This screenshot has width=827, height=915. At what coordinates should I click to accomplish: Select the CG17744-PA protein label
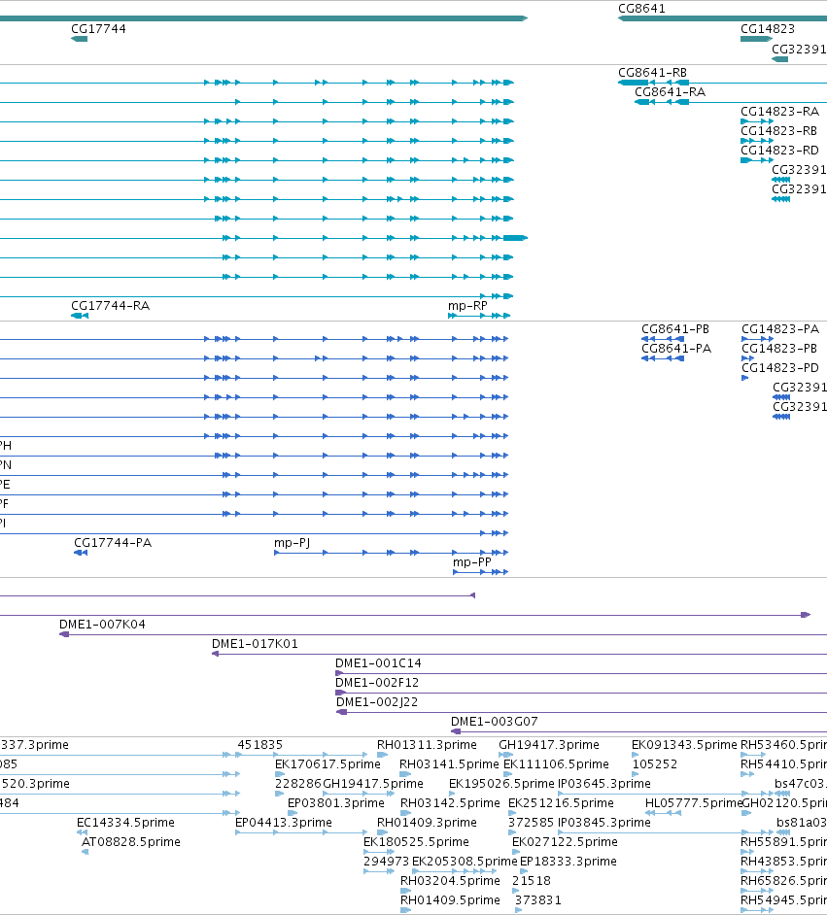tap(113, 543)
